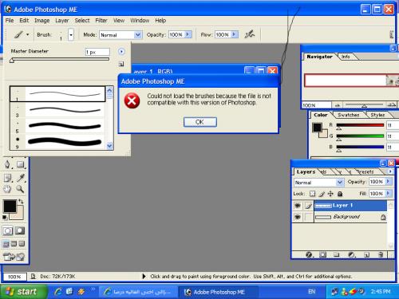Open the painting Mode Normal dropdown
This screenshot has width=399, height=299.
pyautogui.click(x=120, y=35)
